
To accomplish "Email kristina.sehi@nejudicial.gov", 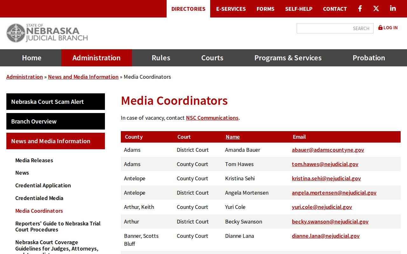I will click(x=326, y=178).
